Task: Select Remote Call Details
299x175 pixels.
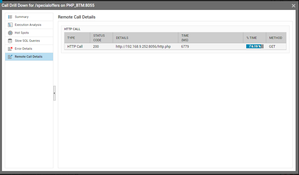Action: [x=29, y=57]
